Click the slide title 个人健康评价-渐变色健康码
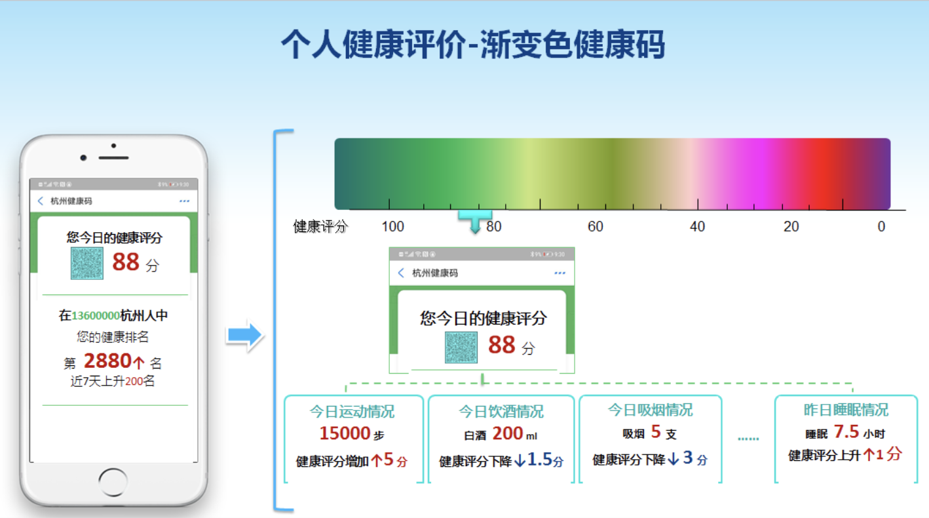The image size is (929, 518). (x=473, y=45)
